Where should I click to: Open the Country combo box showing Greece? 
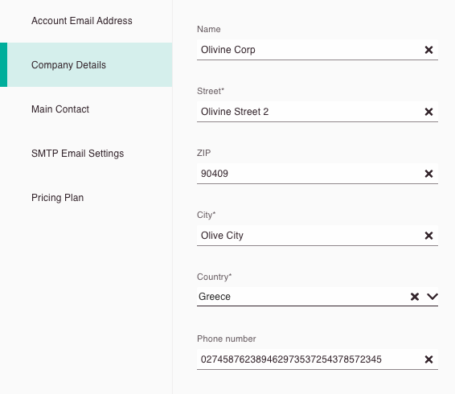coord(318,297)
